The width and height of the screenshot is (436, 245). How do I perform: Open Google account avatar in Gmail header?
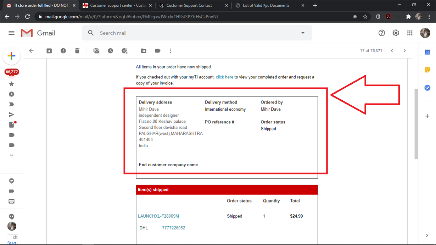point(425,33)
